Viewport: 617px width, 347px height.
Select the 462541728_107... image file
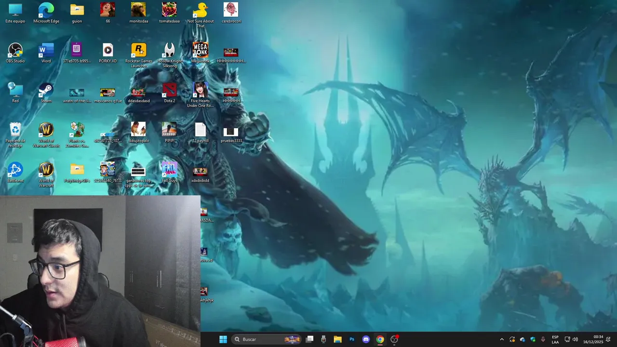click(107, 137)
